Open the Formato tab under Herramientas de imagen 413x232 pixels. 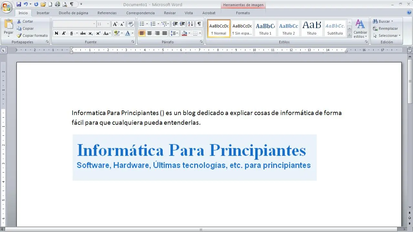coord(243,13)
